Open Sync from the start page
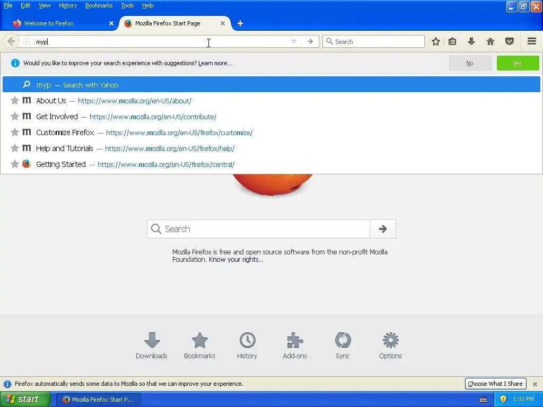 point(343,346)
